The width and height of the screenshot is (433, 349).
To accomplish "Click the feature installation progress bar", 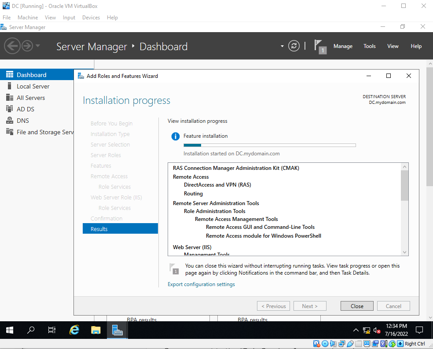I will point(269,145).
